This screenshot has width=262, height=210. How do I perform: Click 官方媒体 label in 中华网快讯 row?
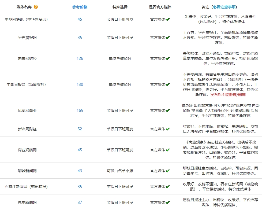(158, 19)
